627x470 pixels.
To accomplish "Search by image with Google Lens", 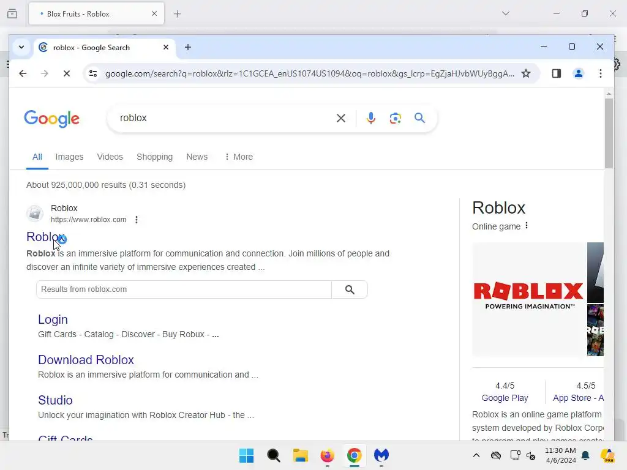I will tap(395, 118).
